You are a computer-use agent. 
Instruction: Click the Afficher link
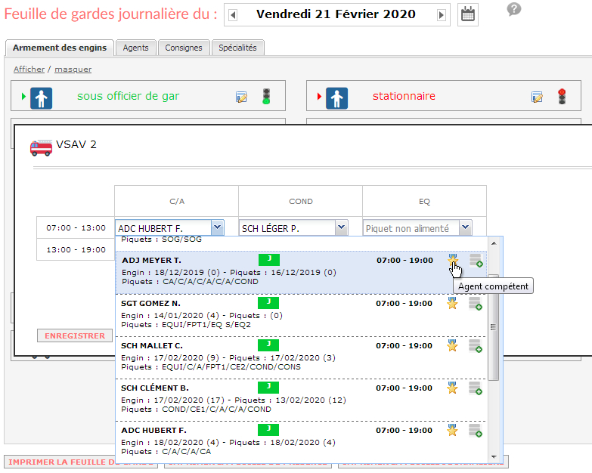[29, 69]
